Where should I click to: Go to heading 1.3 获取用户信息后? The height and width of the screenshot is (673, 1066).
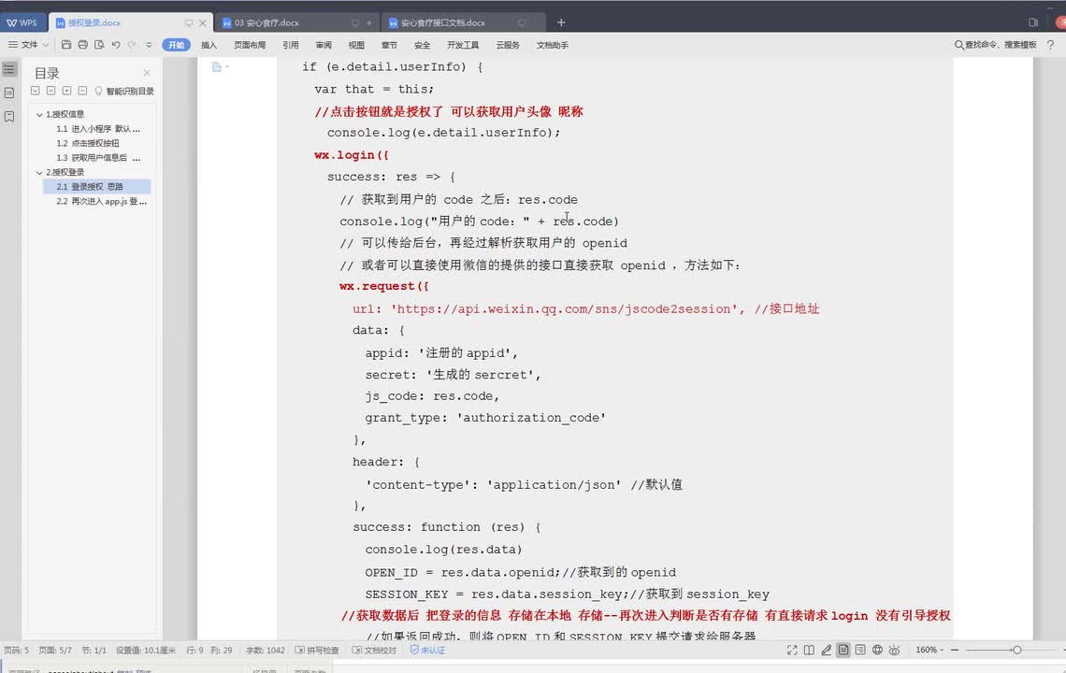(98, 158)
